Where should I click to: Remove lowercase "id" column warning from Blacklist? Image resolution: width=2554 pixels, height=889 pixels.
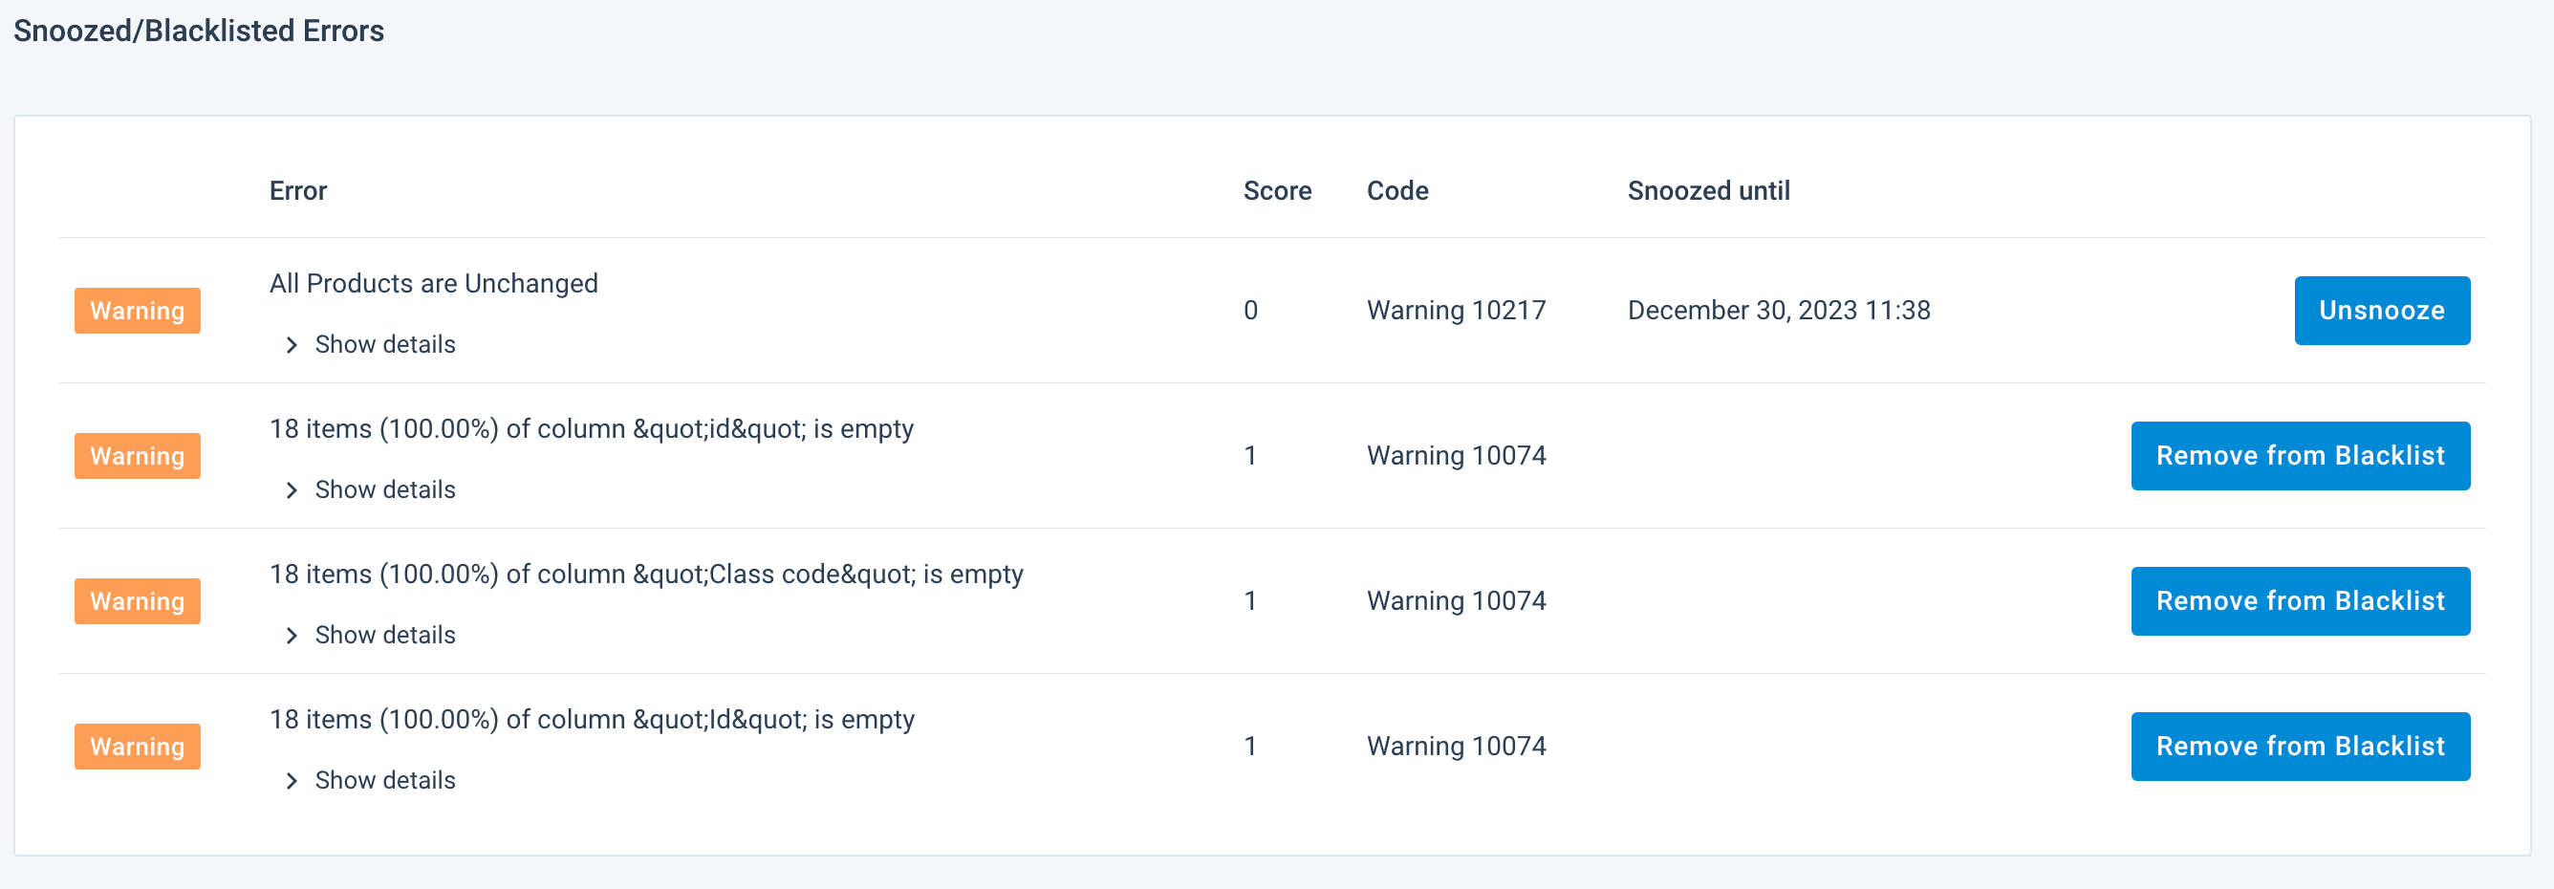(2299, 456)
